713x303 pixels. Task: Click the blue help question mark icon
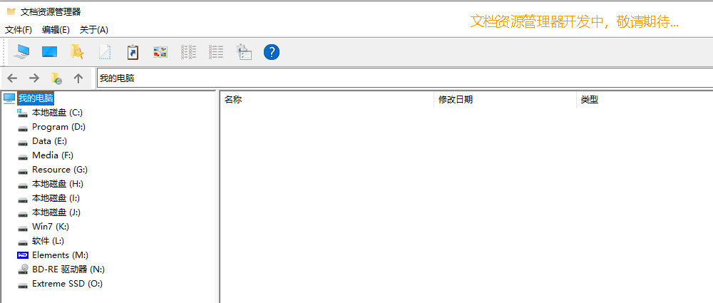click(x=272, y=52)
